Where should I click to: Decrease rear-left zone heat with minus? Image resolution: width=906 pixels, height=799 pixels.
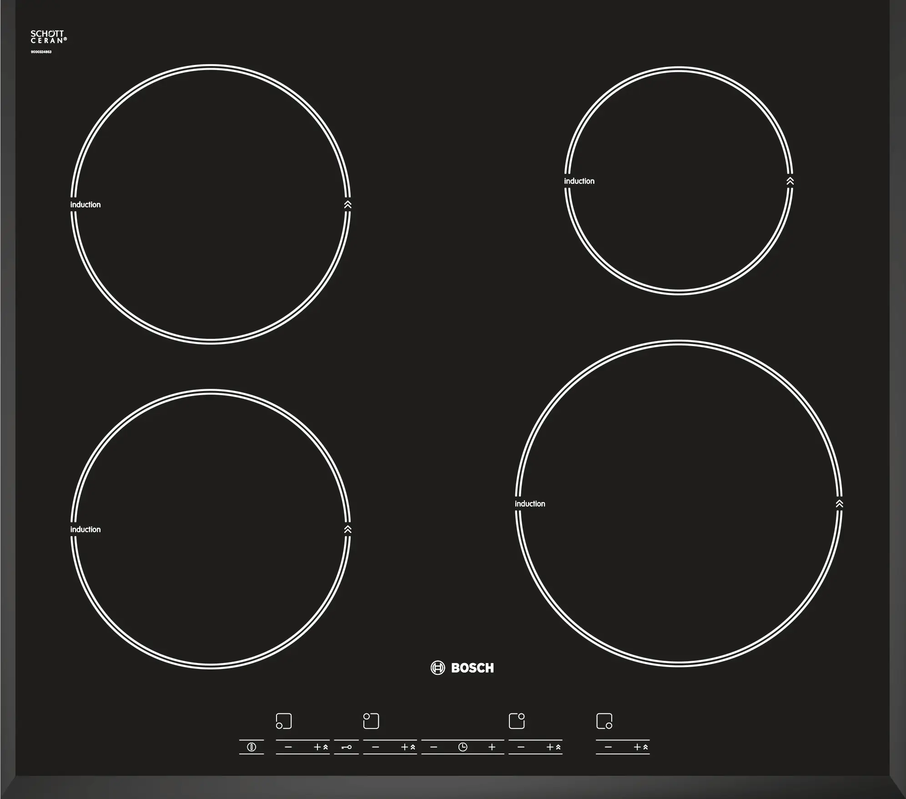pyautogui.click(x=376, y=747)
